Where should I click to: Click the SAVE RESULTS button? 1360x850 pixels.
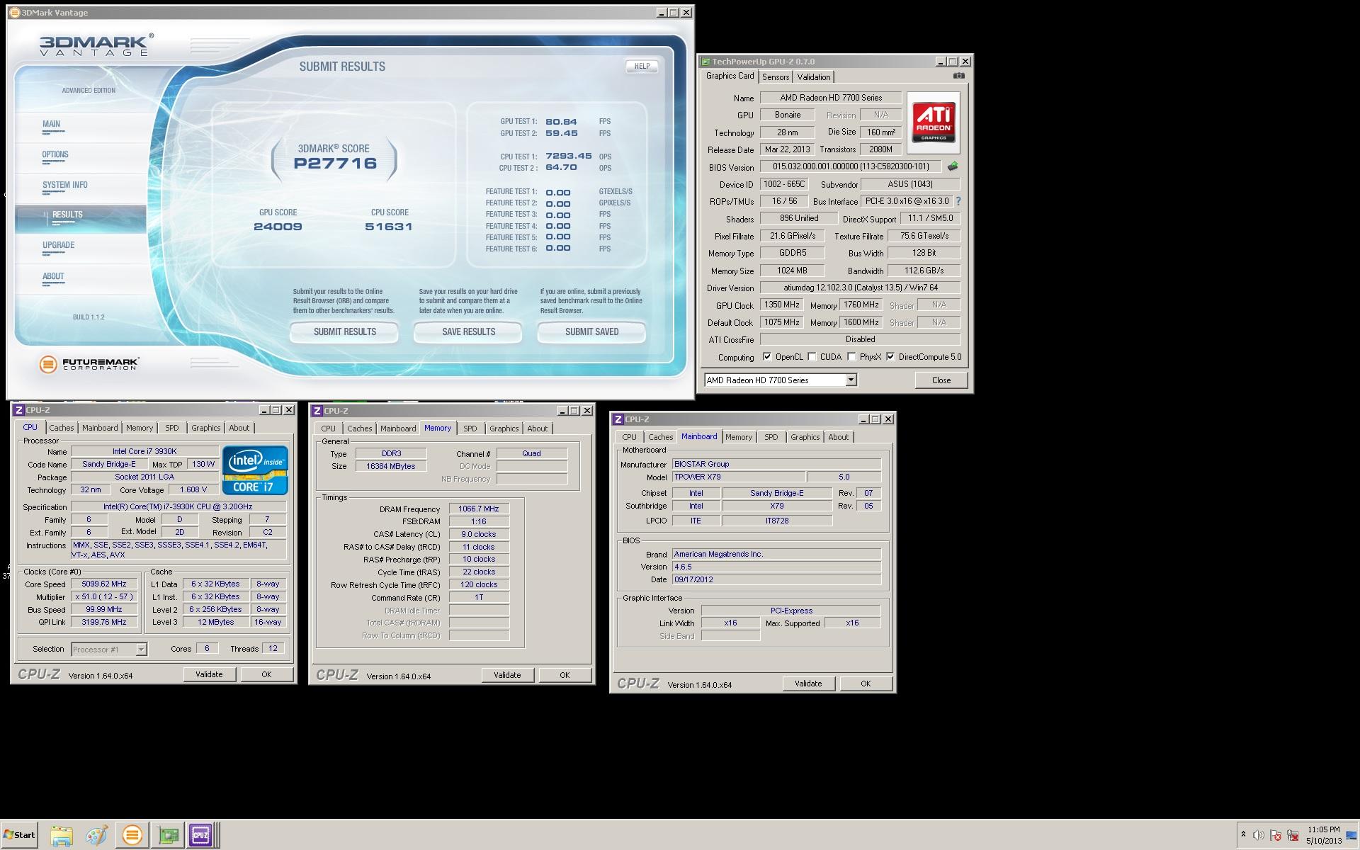tap(468, 331)
